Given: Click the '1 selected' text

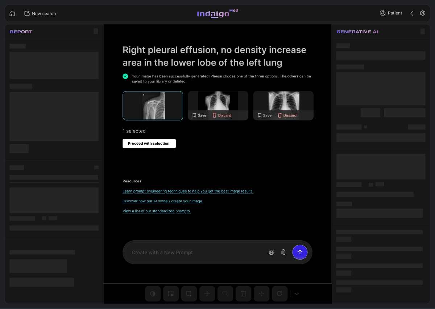Looking at the screenshot, I should [x=134, y=131].
